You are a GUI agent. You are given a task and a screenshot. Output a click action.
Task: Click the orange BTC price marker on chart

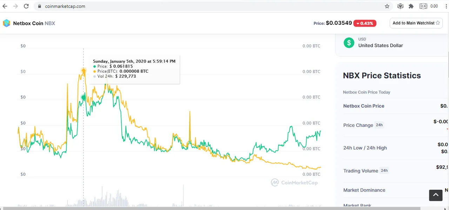pyautogui.click(x=83, y=71)
